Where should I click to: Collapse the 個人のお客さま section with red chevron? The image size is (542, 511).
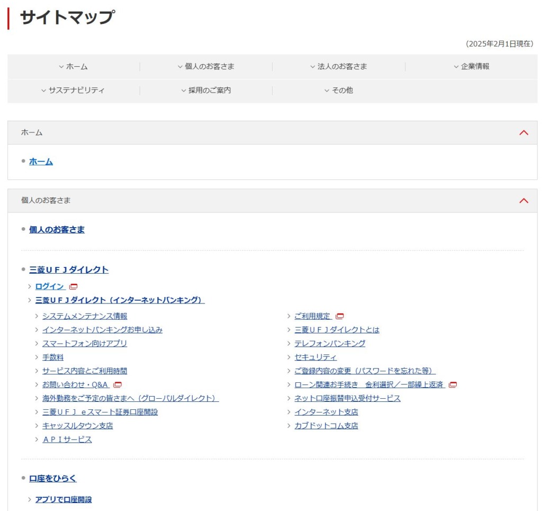point(523,201)
